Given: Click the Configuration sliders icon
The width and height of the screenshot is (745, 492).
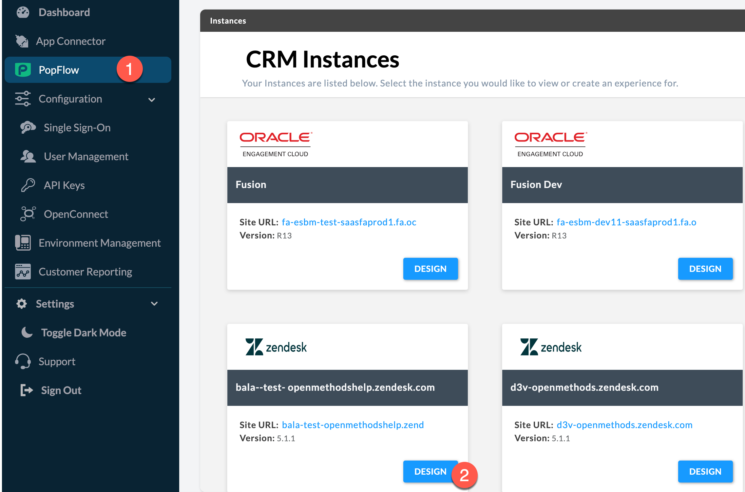Looking at the screenshot, I should click(23, 99).
